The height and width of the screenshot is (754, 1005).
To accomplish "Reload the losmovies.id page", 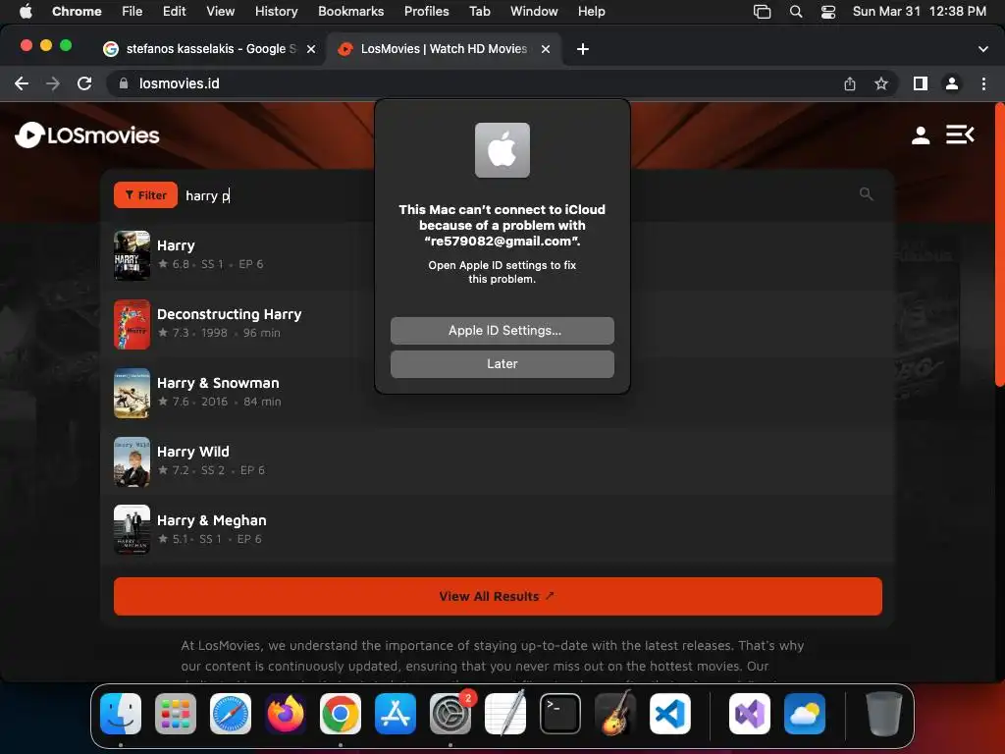I will tap(84, 83).
